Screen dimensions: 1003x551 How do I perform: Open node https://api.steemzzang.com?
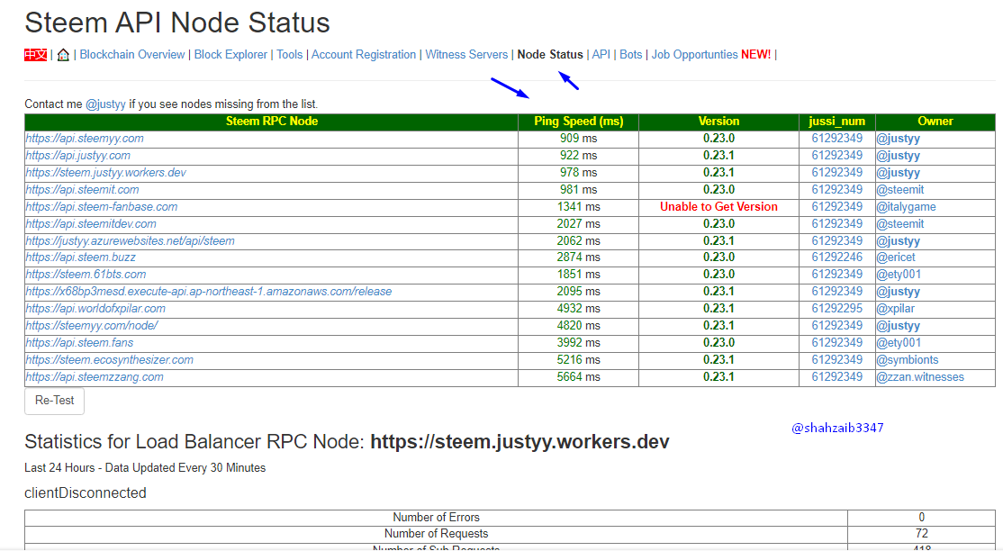[95, 377]
